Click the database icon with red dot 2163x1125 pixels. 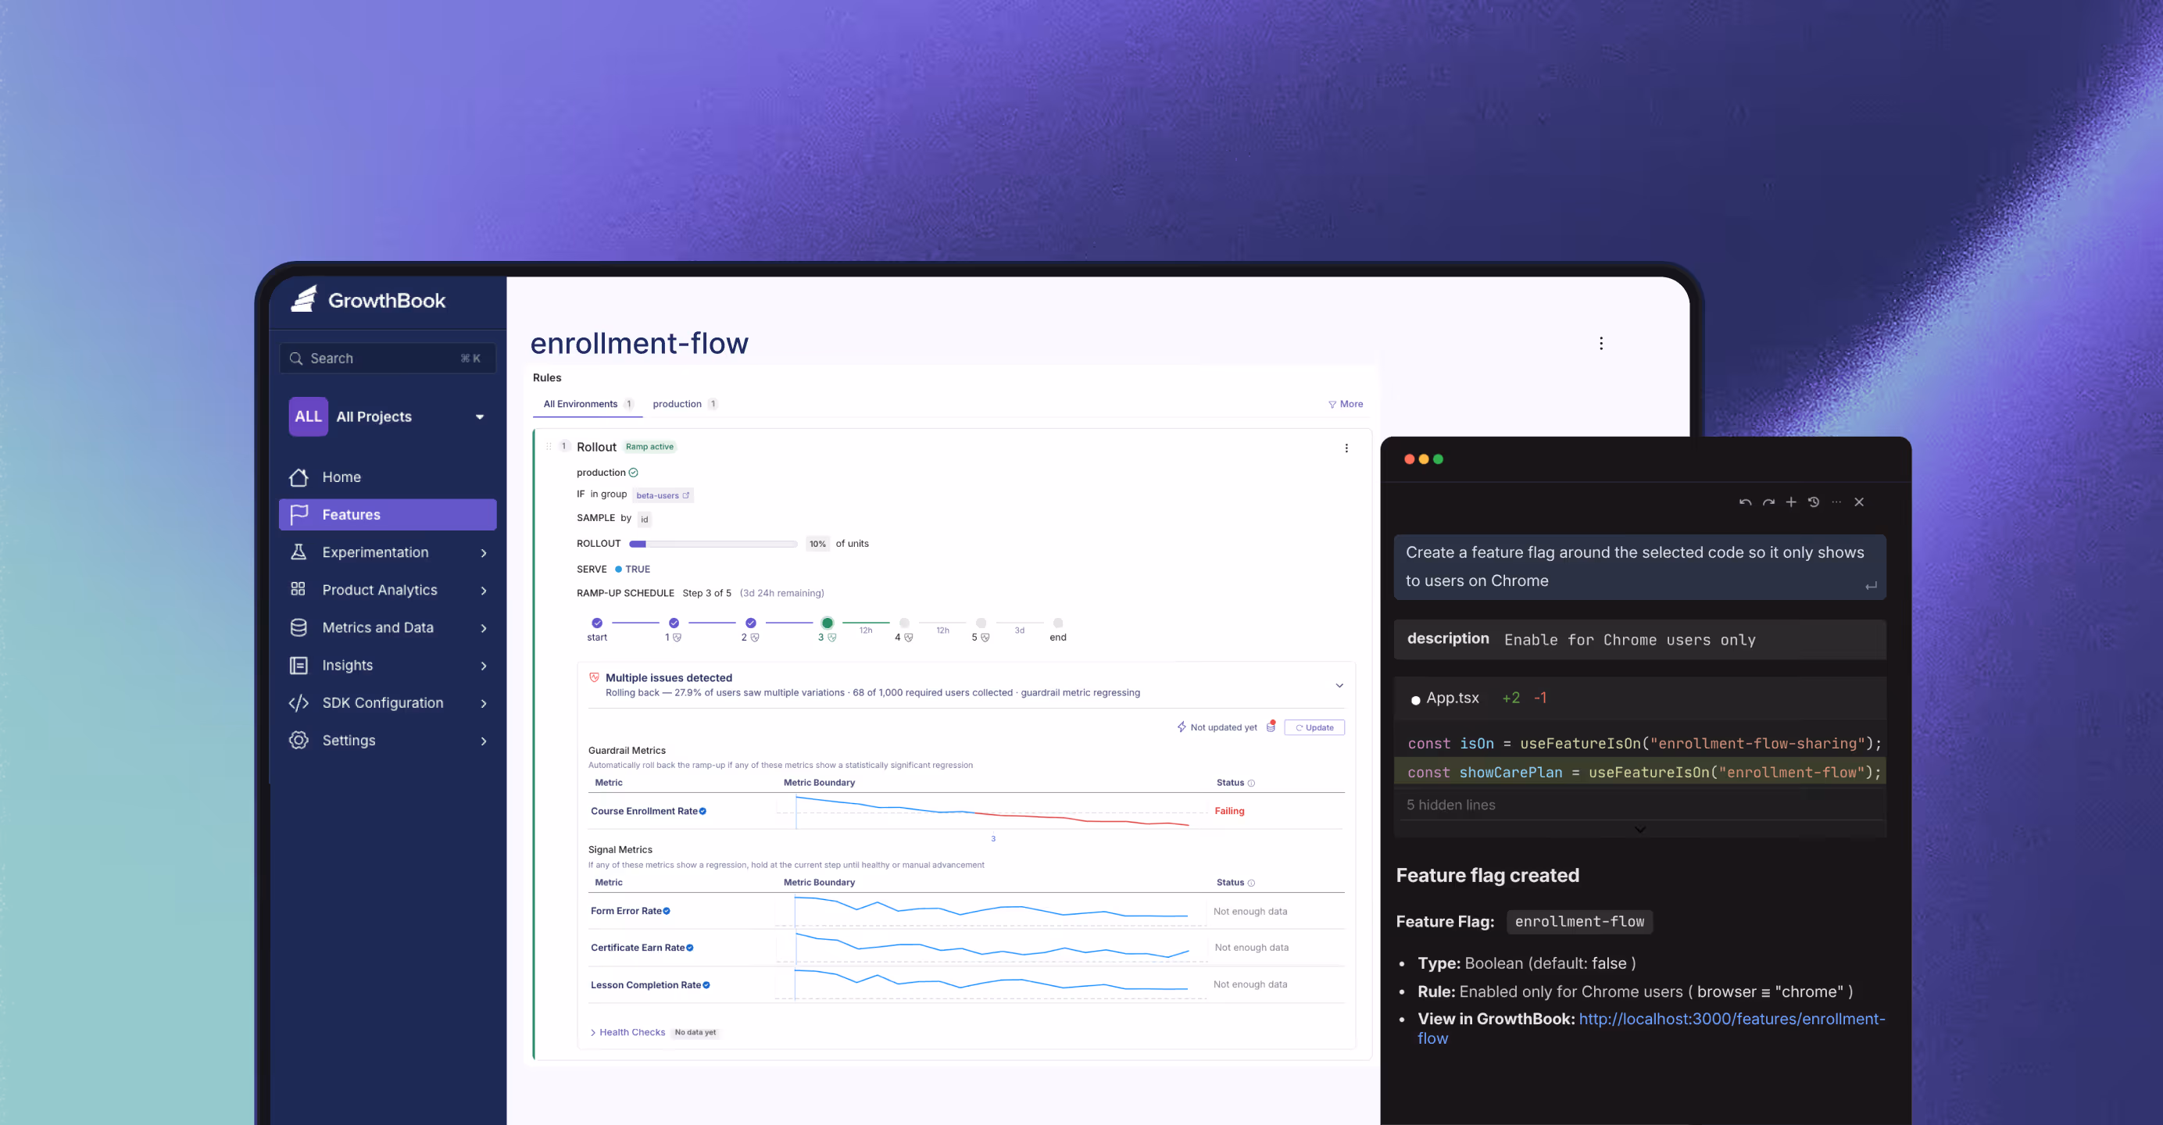coord(1271,727)
